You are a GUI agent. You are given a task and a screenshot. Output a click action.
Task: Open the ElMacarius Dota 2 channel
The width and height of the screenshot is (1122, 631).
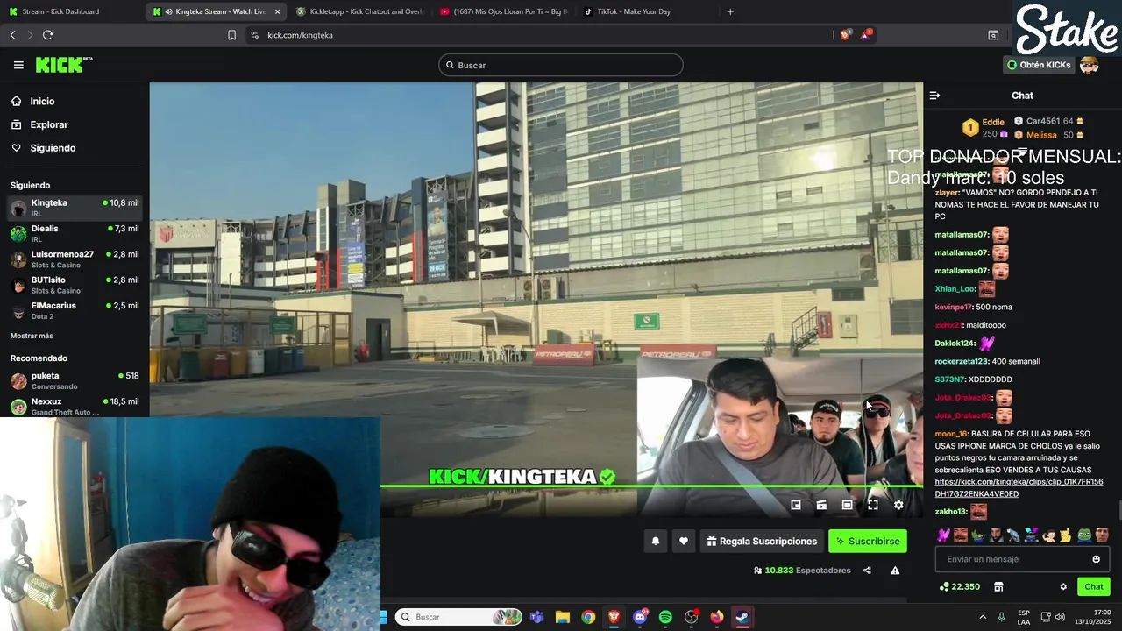click(x=75, y=310)
